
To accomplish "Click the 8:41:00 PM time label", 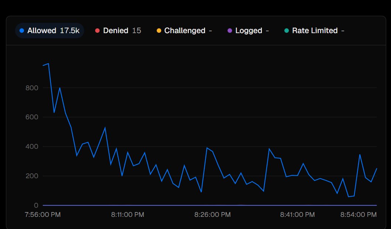I will pos(297,215).
